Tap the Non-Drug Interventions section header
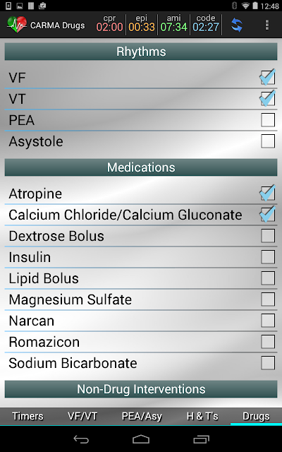This screenshot has height=452, width=282. (x=141, y=389)
